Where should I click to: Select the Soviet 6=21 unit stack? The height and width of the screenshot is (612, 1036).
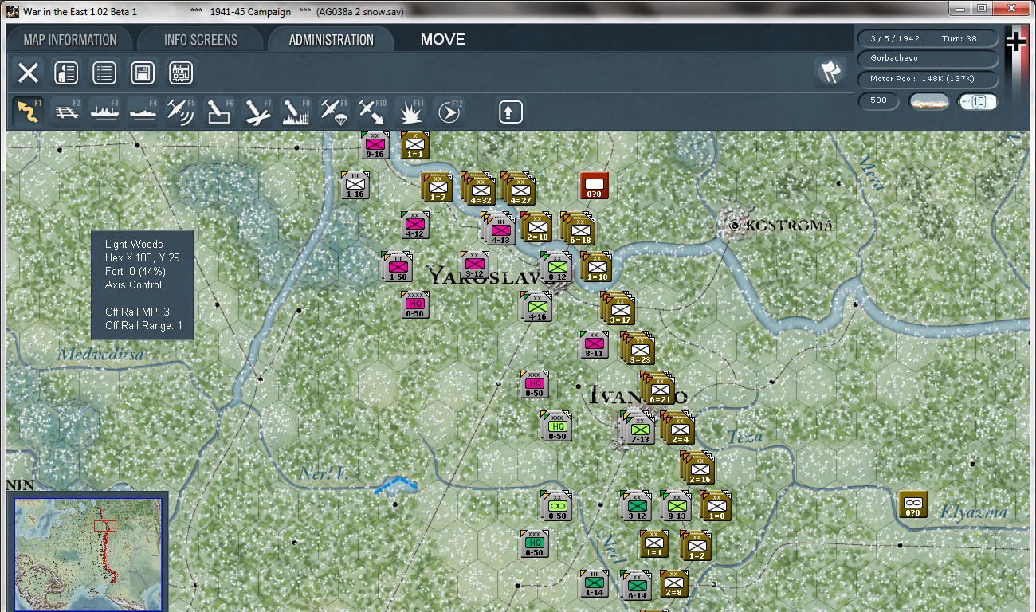point(659,389)
